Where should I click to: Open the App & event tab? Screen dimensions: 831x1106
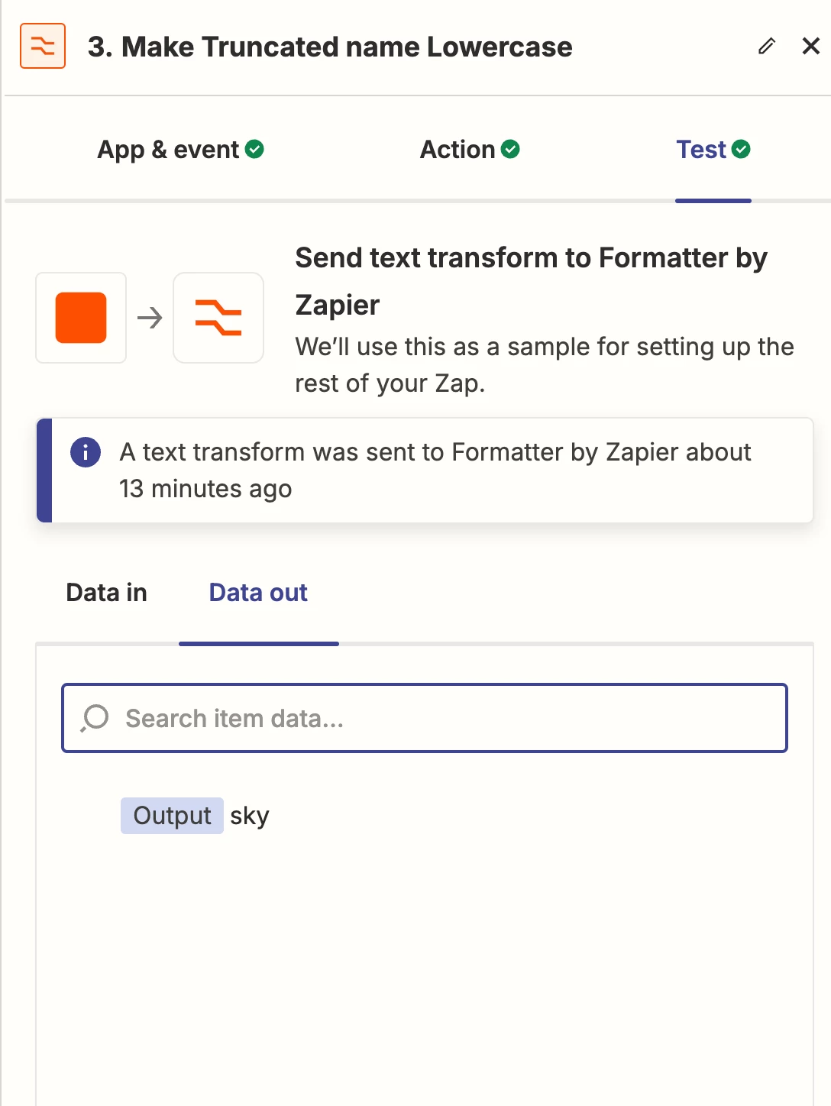(x=168, y=150)
